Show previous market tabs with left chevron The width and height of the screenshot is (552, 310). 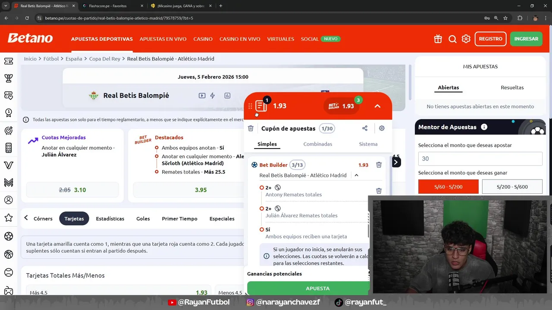26,218
